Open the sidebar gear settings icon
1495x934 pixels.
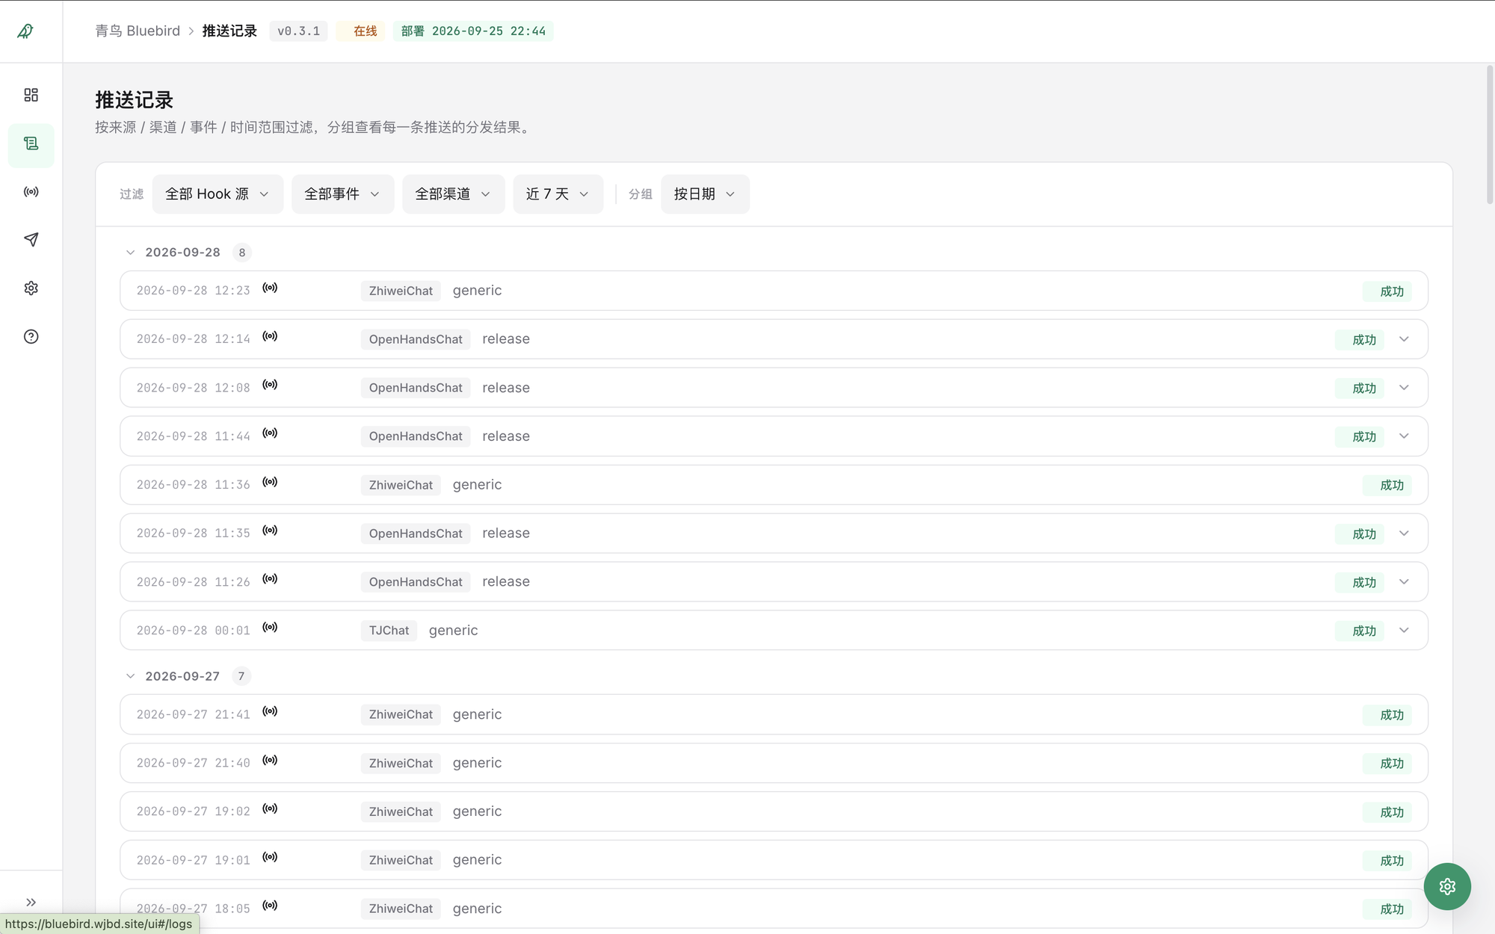click(x=31, y=288)
